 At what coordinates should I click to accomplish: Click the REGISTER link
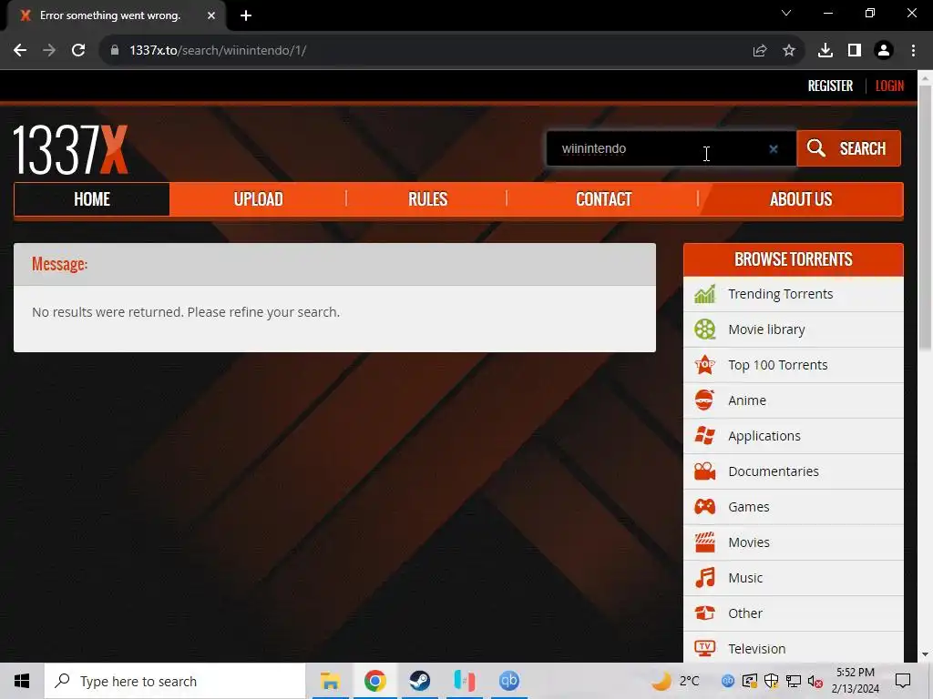coord(830,86)
